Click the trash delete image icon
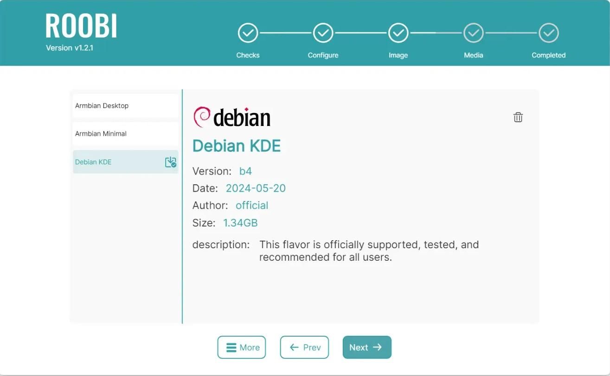The height and width of the screenshot is (376, 610). pos(518,117)
